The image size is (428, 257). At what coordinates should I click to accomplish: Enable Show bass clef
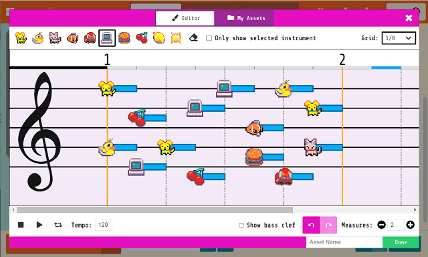[241, 225]
